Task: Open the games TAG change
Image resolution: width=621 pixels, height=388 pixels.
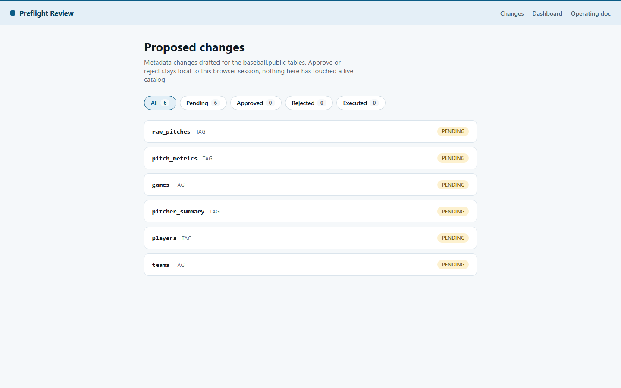Action: [310, 185]
